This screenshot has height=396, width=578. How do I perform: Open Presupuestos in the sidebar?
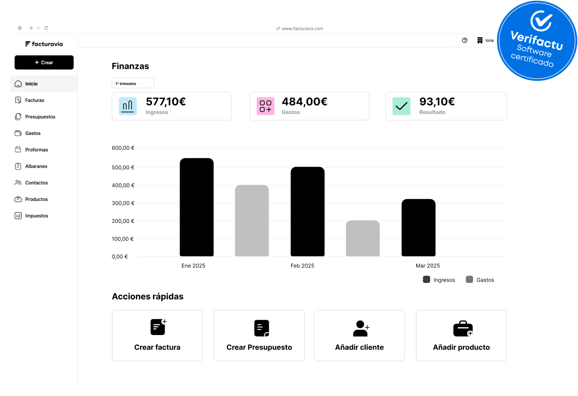click(x=40, y=117)
